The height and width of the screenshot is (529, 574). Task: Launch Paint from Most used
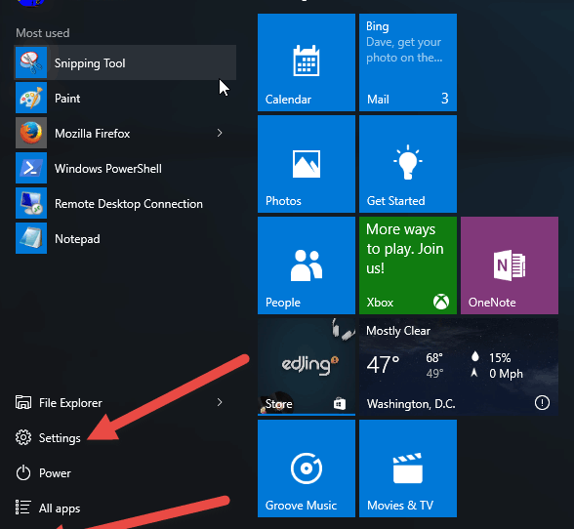click(x=125, y=98)
